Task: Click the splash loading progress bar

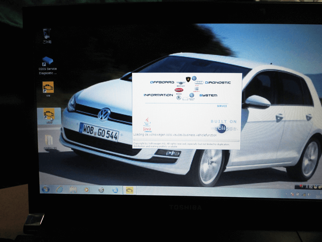Action: click(186, 140)
